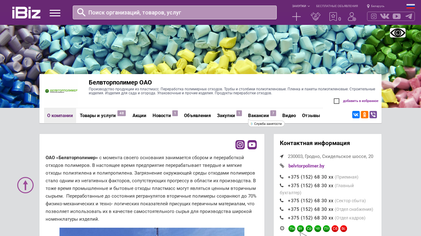Visit belvtorpolimer.by website link

[x=306, y=166]
